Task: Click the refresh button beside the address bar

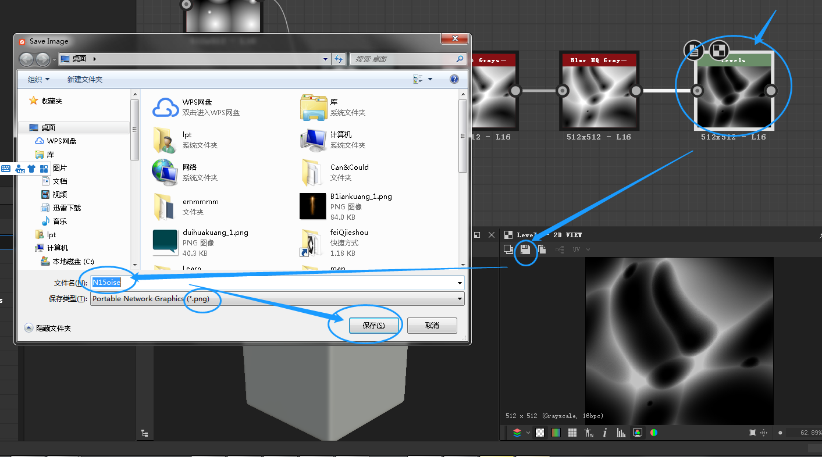Action: point(339,59)
